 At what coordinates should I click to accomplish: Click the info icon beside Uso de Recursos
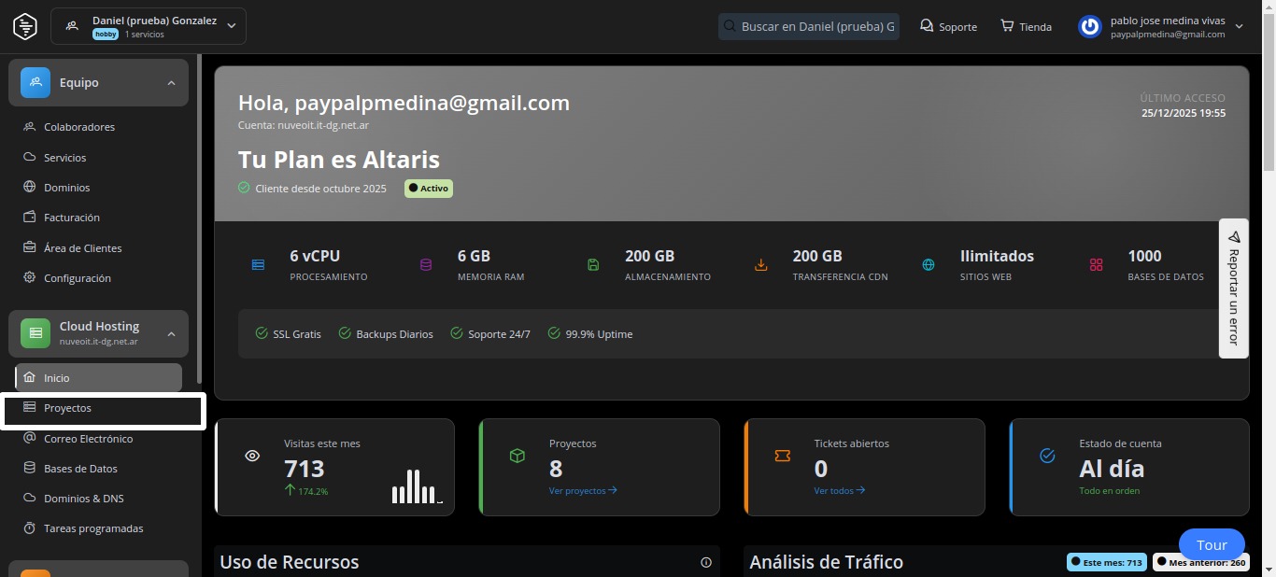706,562
